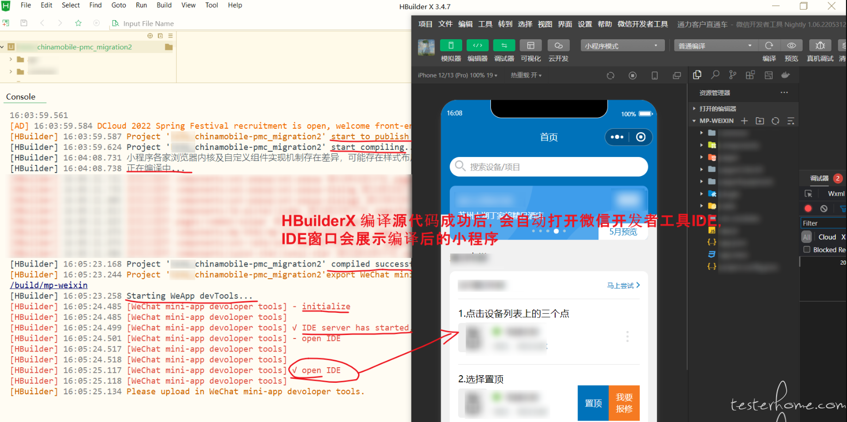Open the Edit menu in HBuilder X
Viewport: 847px width, 422px height.
tap(47, 5)
